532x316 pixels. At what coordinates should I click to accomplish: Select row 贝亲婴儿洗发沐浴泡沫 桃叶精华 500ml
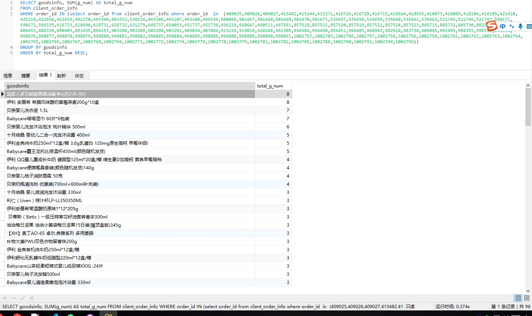point(130,127)
